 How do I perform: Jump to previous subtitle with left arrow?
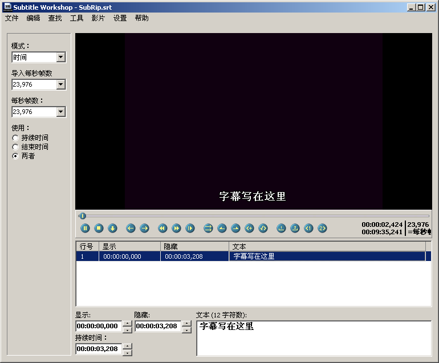pos(131,229)
